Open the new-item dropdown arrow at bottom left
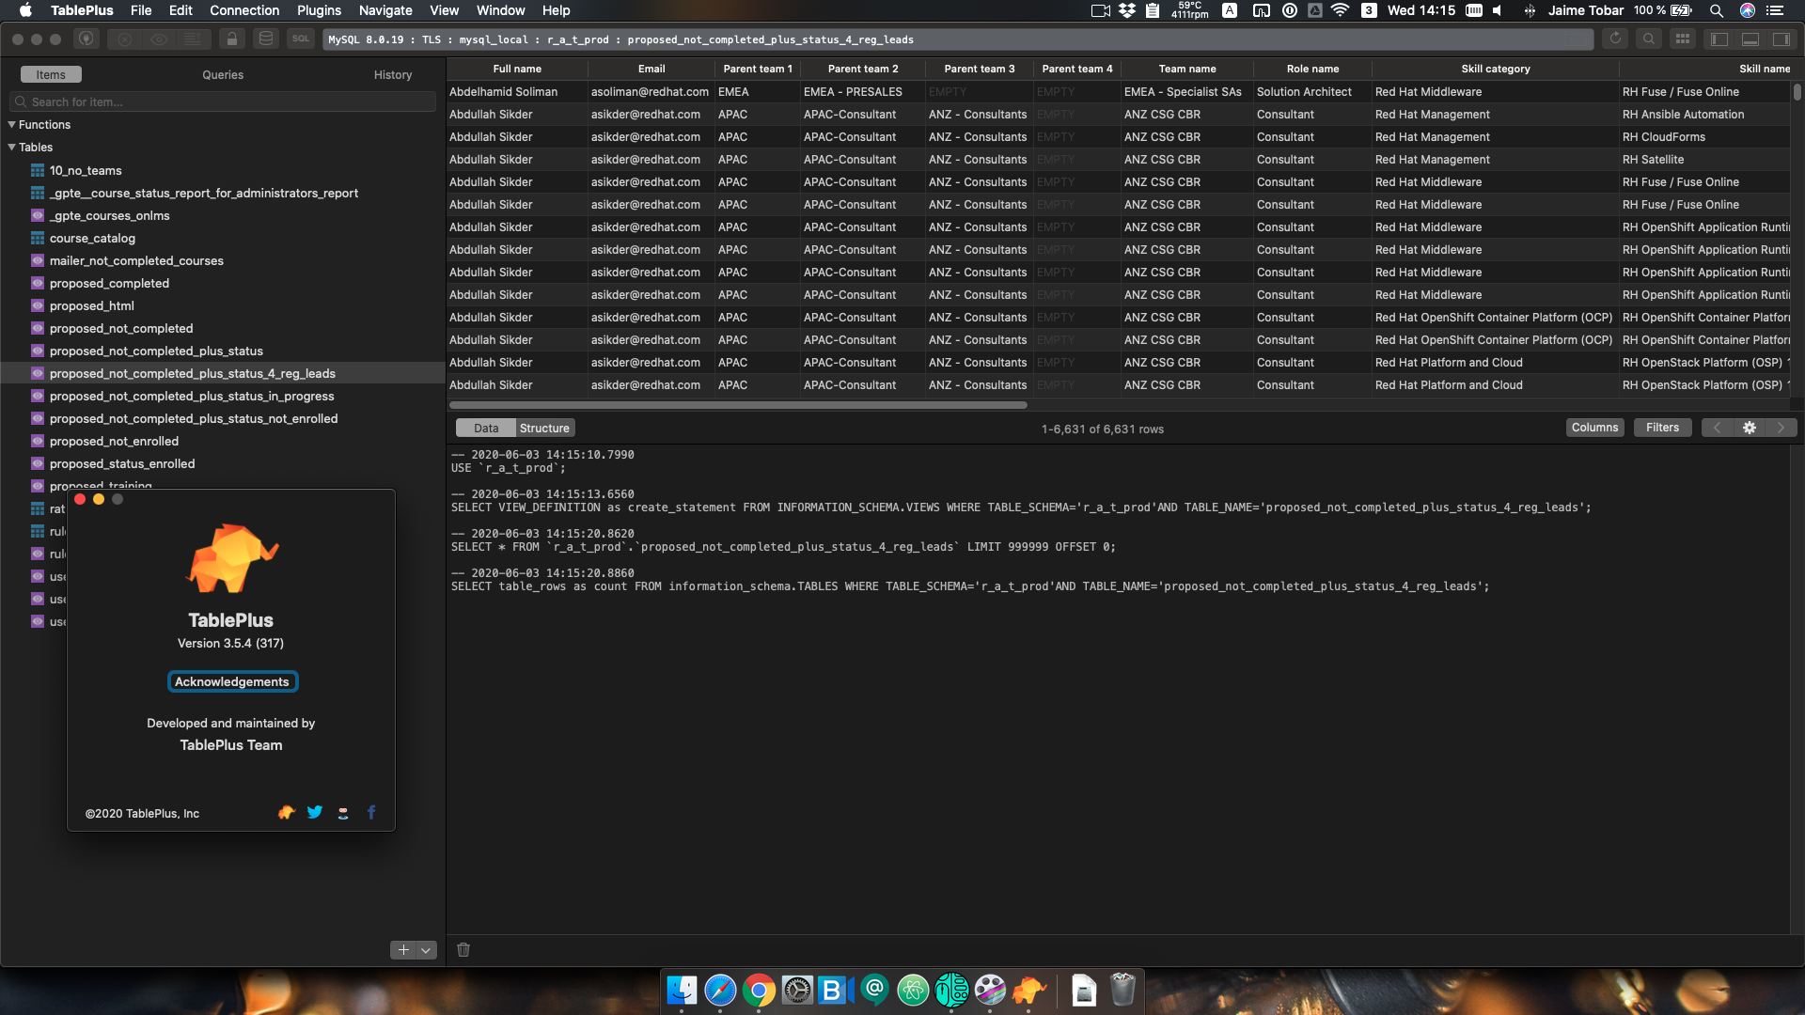The width and height of the screenshot is (1805, 1015). (426, 950)
